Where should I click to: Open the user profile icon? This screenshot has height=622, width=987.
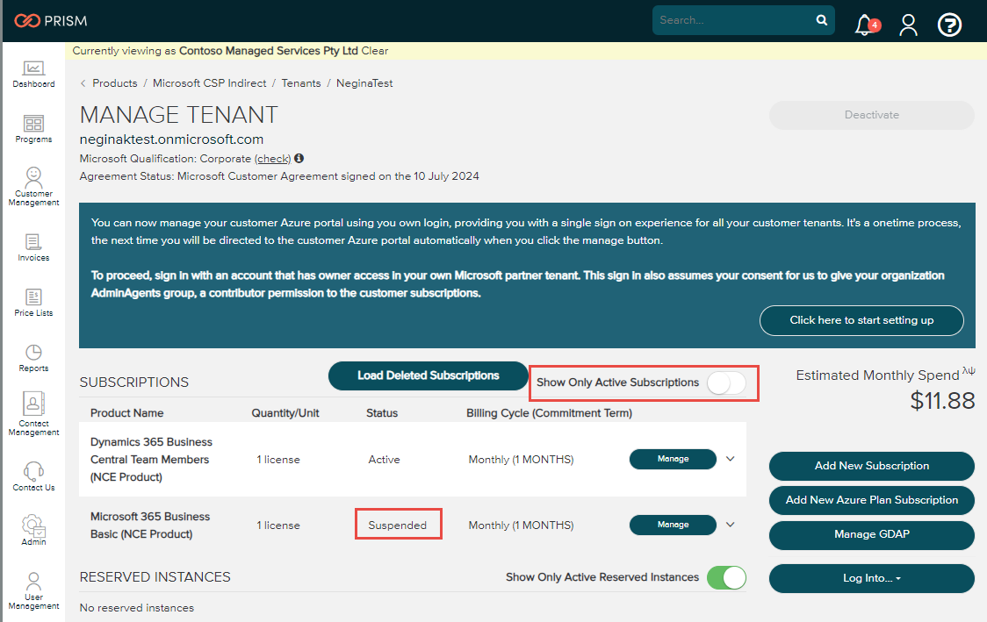pyautogui.click(x=908, y=25)
